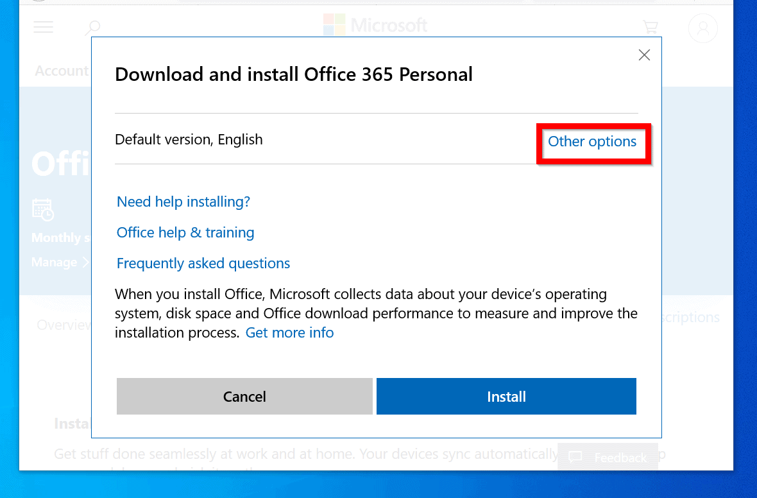Open Office help & training
Image resolution: width=757 pixels, height=498 pixels.
tap(185, 232)
